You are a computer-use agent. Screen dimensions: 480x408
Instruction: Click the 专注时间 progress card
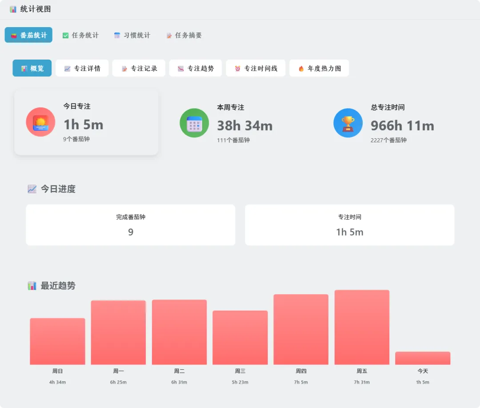coord(350,225)
